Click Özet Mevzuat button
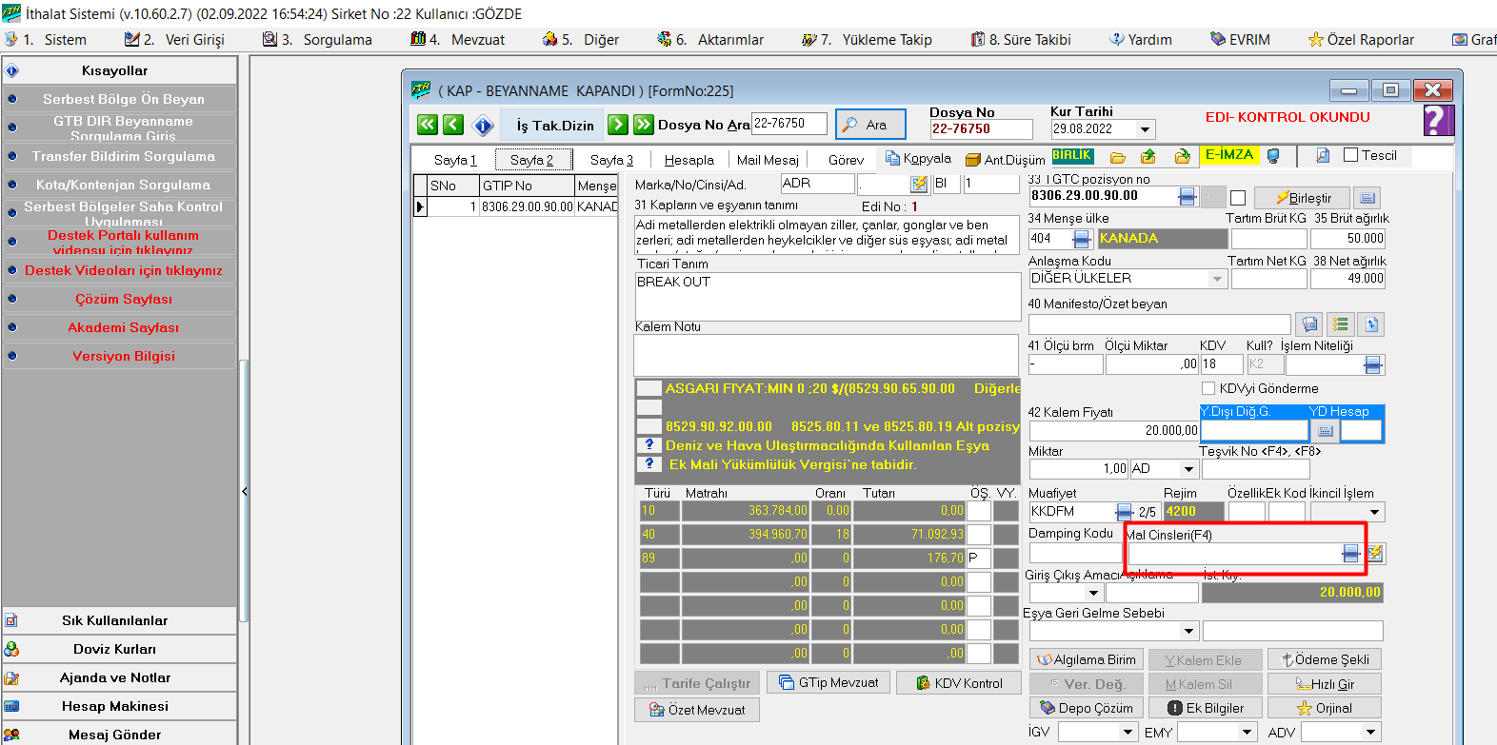 point(697,710)
